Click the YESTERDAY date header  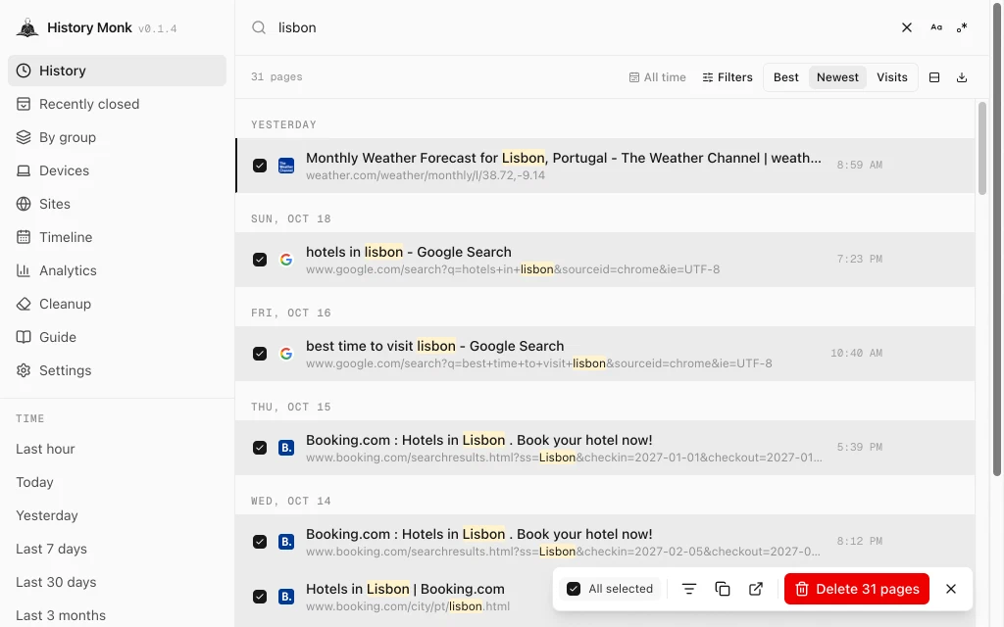[x=283, y=124]
